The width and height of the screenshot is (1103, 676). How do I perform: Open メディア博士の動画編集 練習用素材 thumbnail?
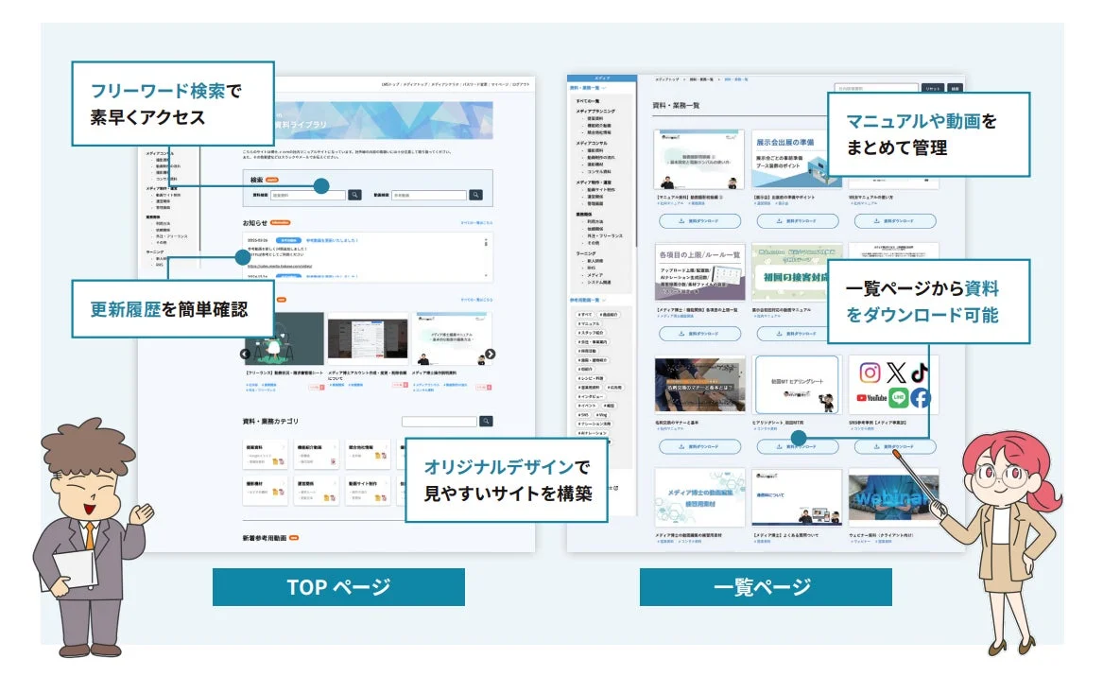699,497
